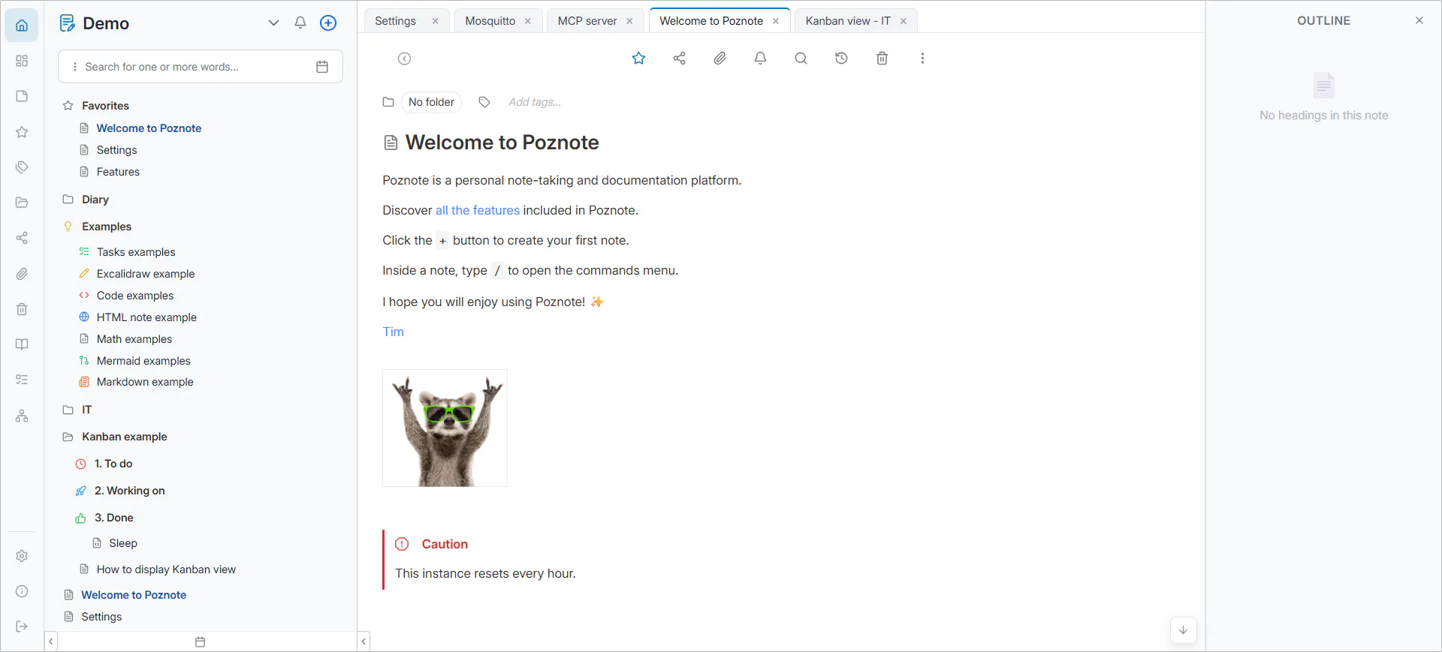Expand the Diary folder

pyautogui.click(x=95, y=200)
